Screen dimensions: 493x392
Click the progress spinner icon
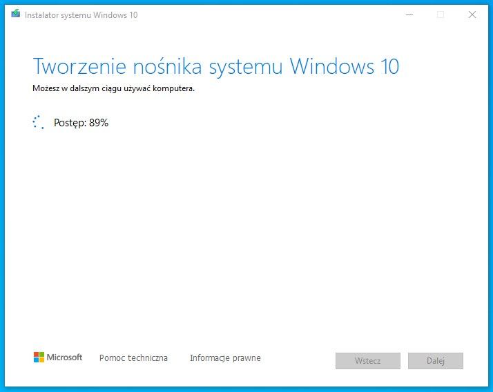point(39,122)
